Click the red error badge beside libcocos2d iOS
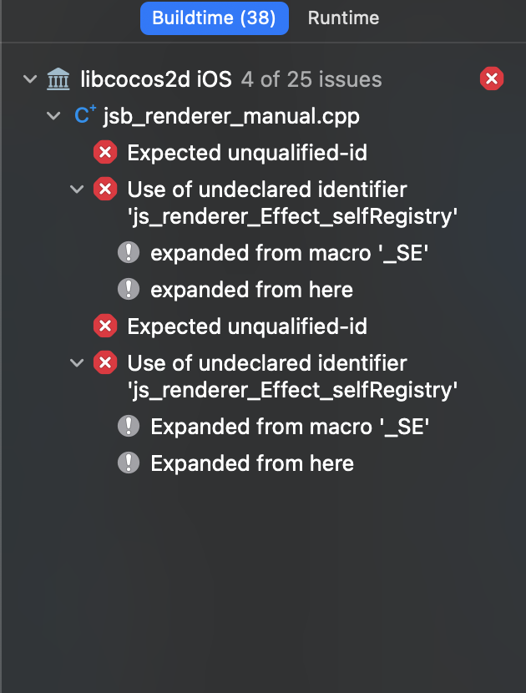Screen dimensions: 526x693 (x=492, y=79)
